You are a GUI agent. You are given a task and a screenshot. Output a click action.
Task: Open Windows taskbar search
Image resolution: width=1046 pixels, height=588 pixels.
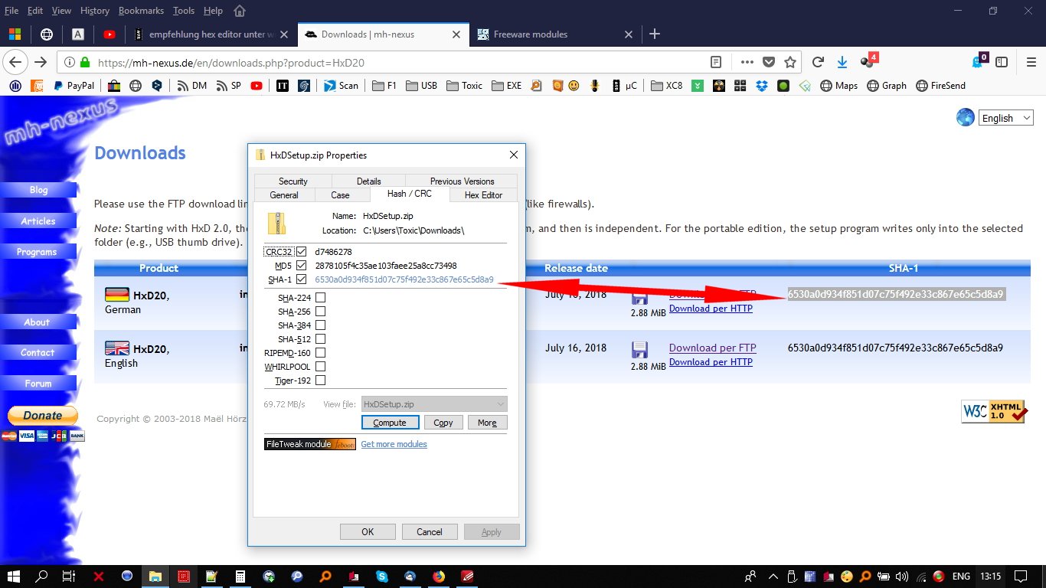pyautogui.click(x=42, y=576)
